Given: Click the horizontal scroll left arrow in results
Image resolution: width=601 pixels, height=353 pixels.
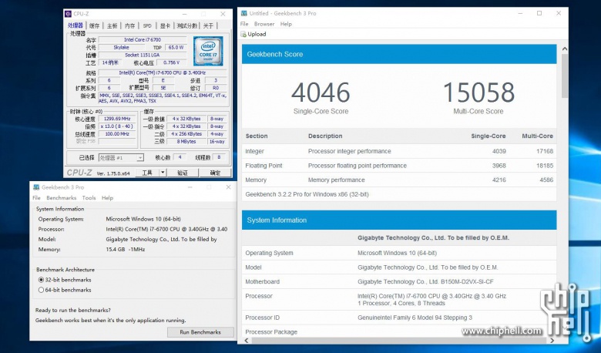Looking at the screenshot, I should 247,341.
